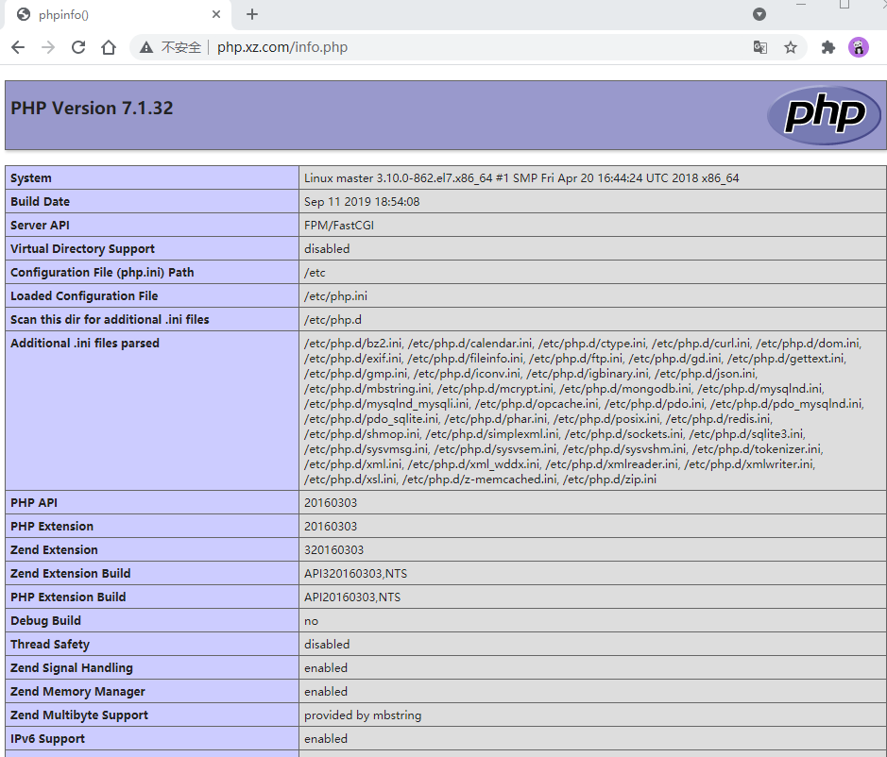Open a new tab with plus button
Viewport: 887px width, 757px height.
252,15
